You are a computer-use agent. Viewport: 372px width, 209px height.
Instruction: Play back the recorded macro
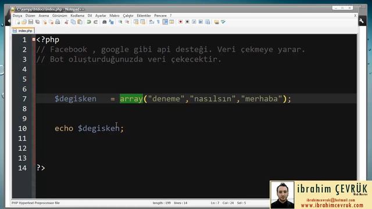point(194,22)
